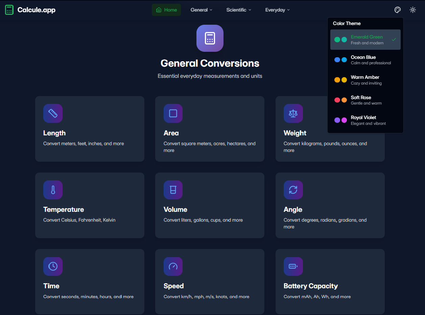Image resolution: width=425 pixels, height=315 pixels.
Task: Click "Convert meters, feet, inches, and more"
Action: coord(84,143)
